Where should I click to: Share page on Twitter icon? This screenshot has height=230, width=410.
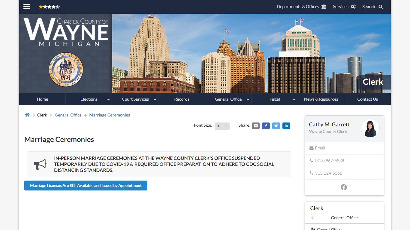pyautogui.click(x=276, y=126)
